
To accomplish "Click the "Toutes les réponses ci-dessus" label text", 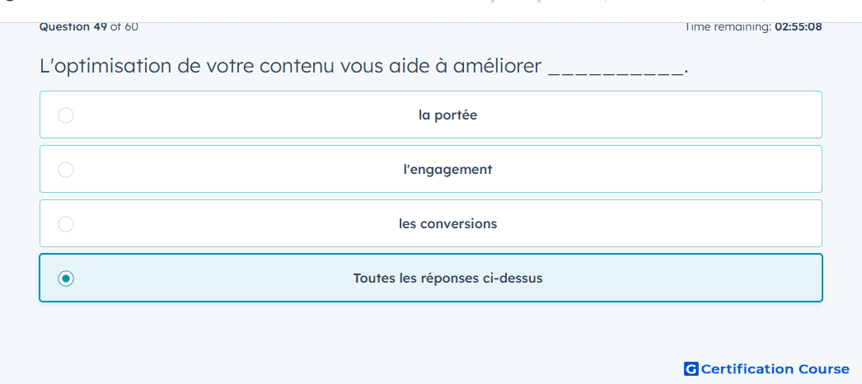I will 447,279.
